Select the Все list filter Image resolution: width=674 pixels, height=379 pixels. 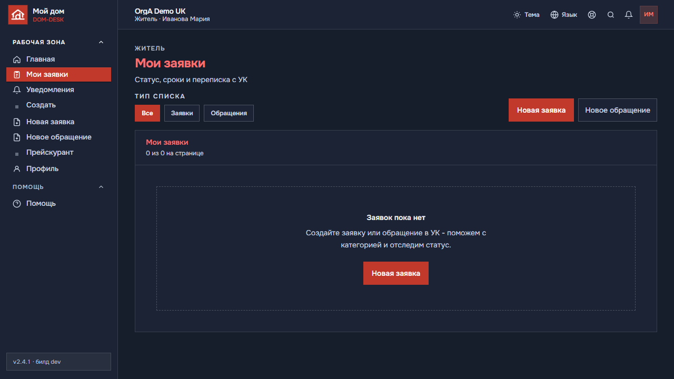(x=147, y=113)
